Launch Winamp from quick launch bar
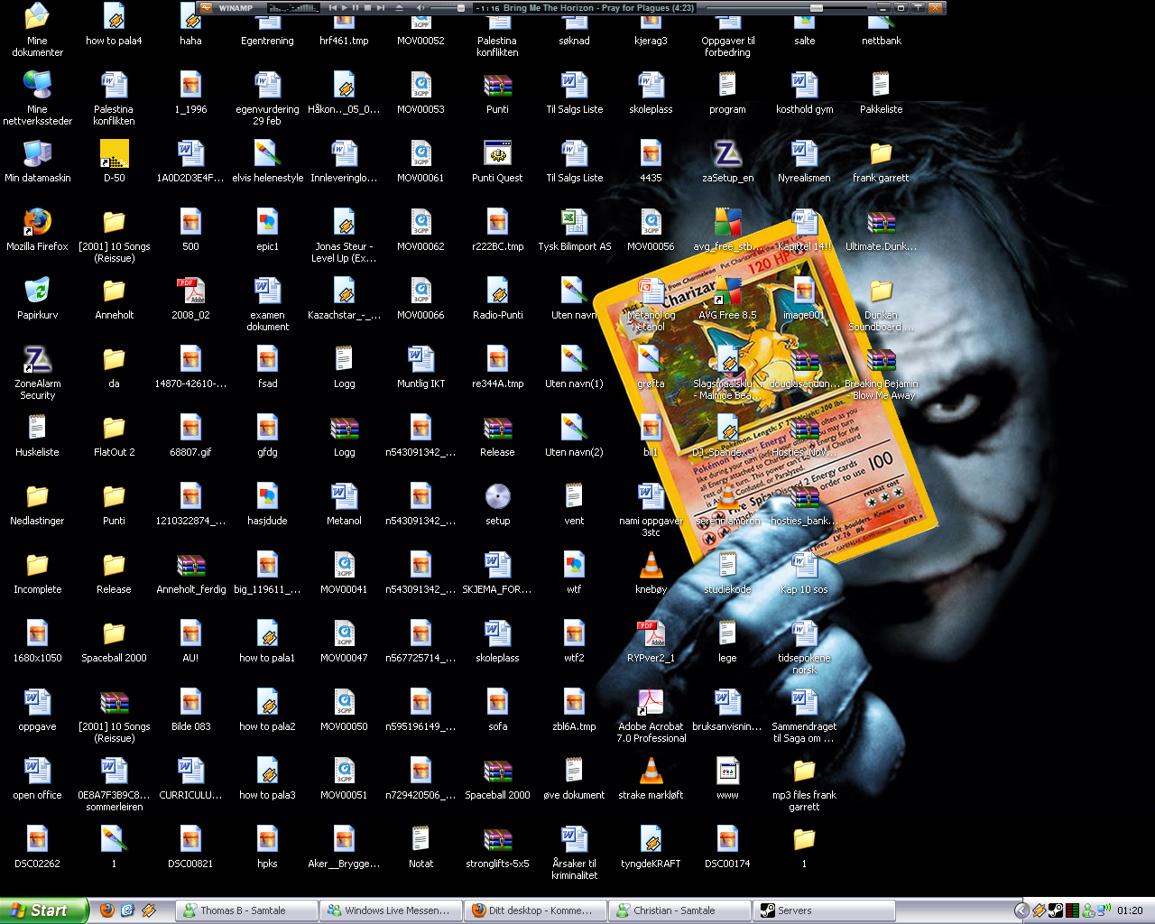 click(149, 910)
